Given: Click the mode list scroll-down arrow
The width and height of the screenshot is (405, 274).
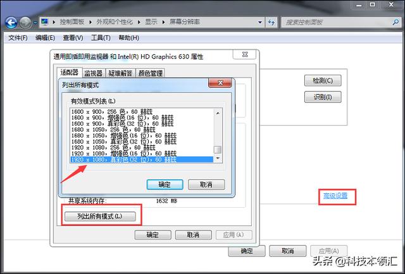Looking at the screenshot, I should (218, 158).
